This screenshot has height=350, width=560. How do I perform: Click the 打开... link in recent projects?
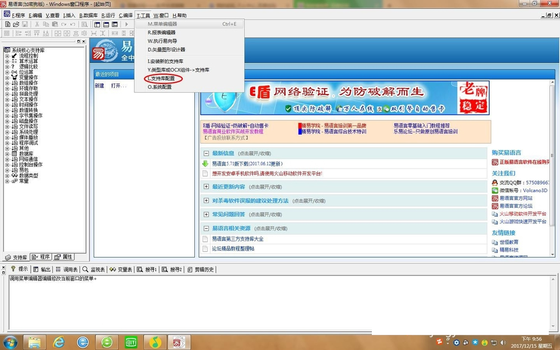click(118, 86)
